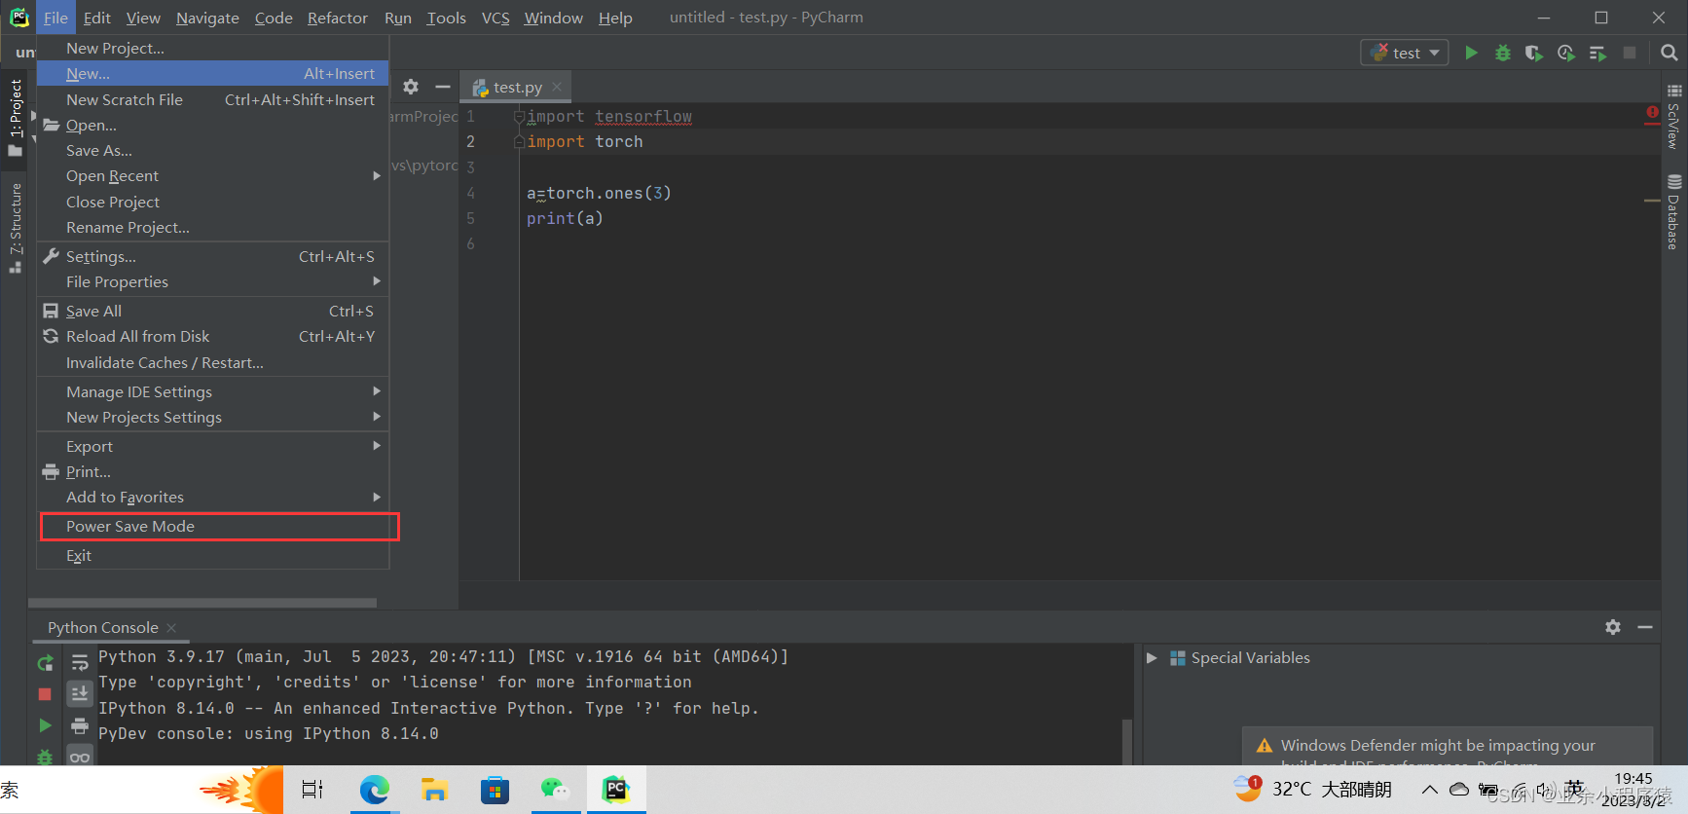Debug test with the bug icon
The height and width of the screenshot is (814, 1688).
point(1503,53)
